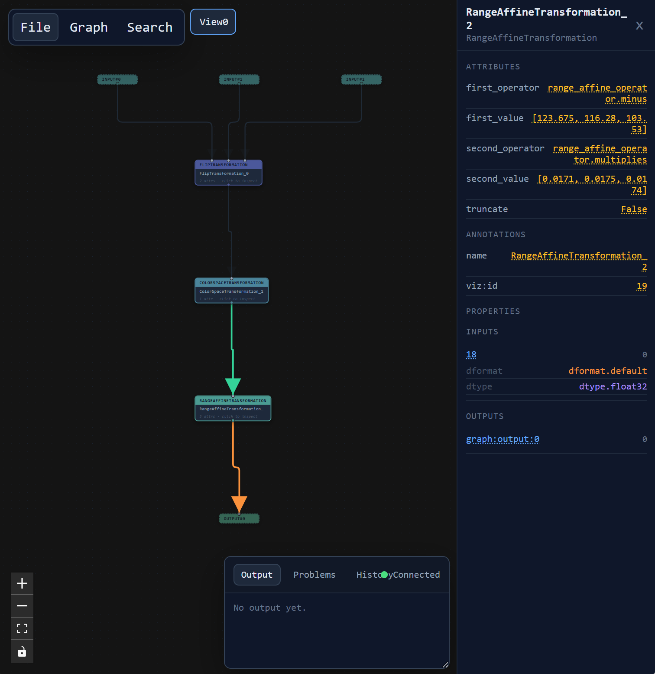Image resolution: width=655 pixels, height=674 pixels.
Task: Zoom in with the plus button
Action: coord(22,583)
